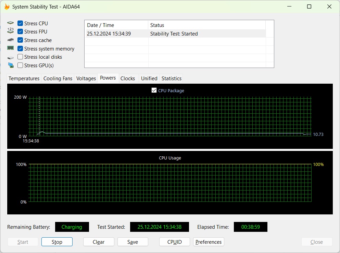This screenshot has width=340, height=253.
Task: Open the Preferences dialog
Action: pos(209,242)
